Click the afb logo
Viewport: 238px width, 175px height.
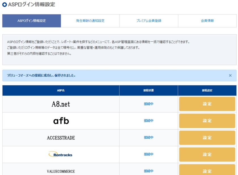click(61, 121)
